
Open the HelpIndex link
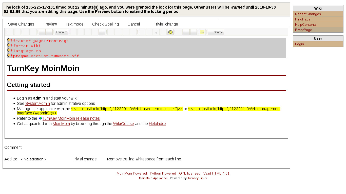pyautogui.click(x=158, y=124)
